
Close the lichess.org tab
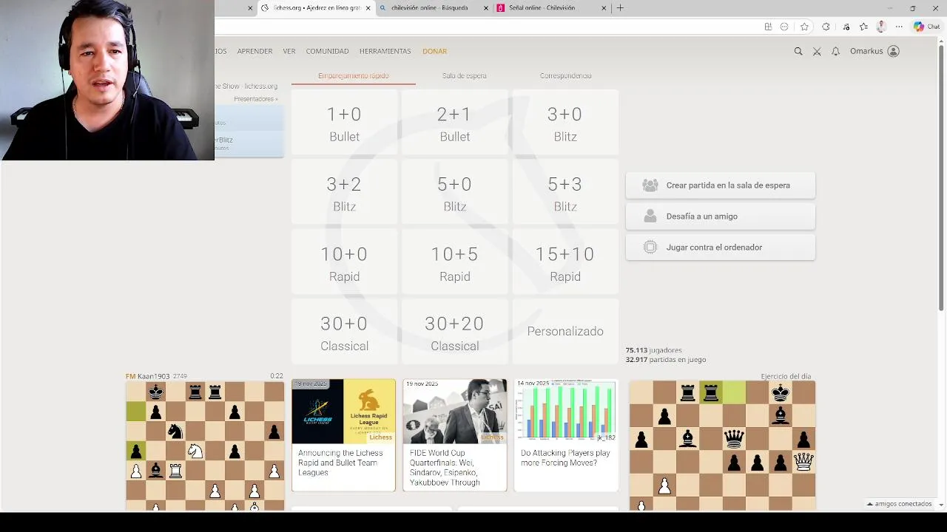pyautogui.click(x=368, y=8)
